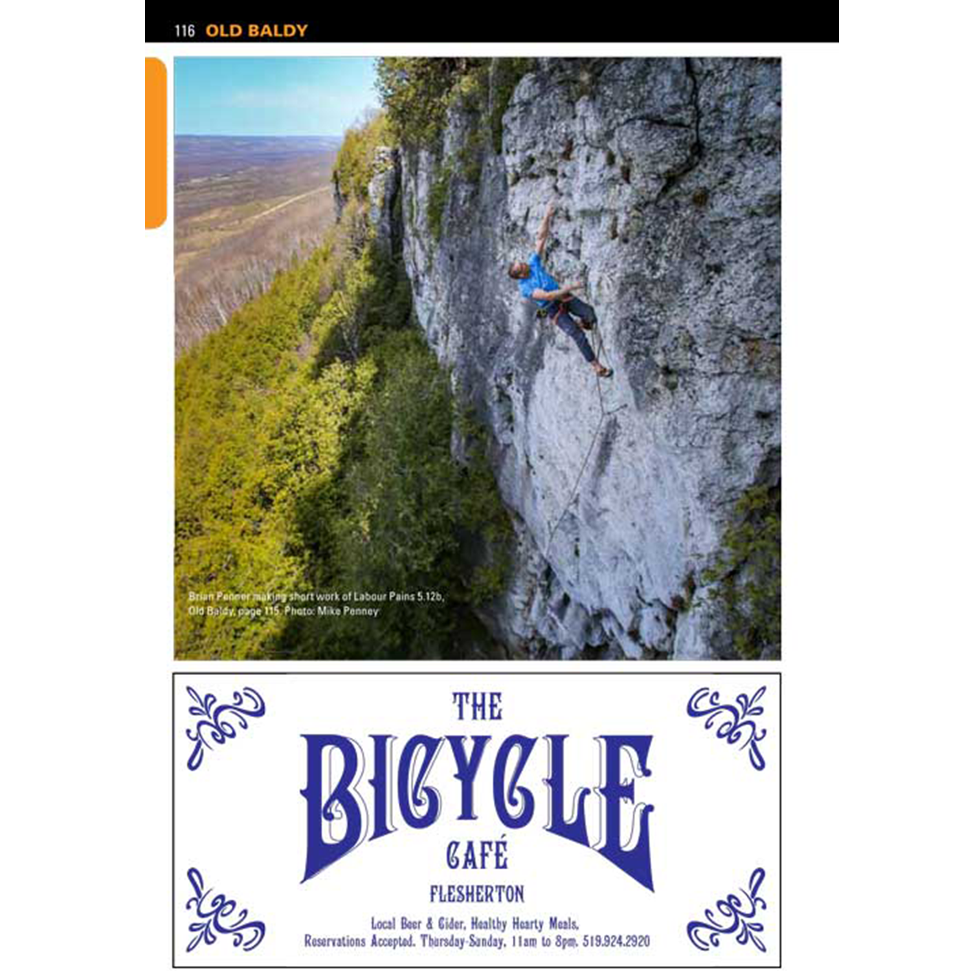The height and width of the screenshot is (971, 971).
Task: Click the CAFÉ text under Bicycle
Action: (x=477, y=854)
